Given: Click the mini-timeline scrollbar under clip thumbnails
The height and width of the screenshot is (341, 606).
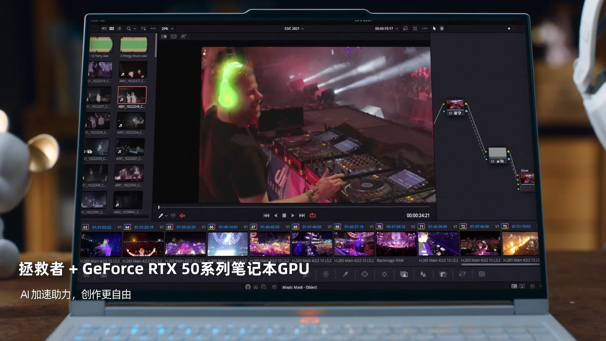Looking at the screenshot, I should click(501, 264).
